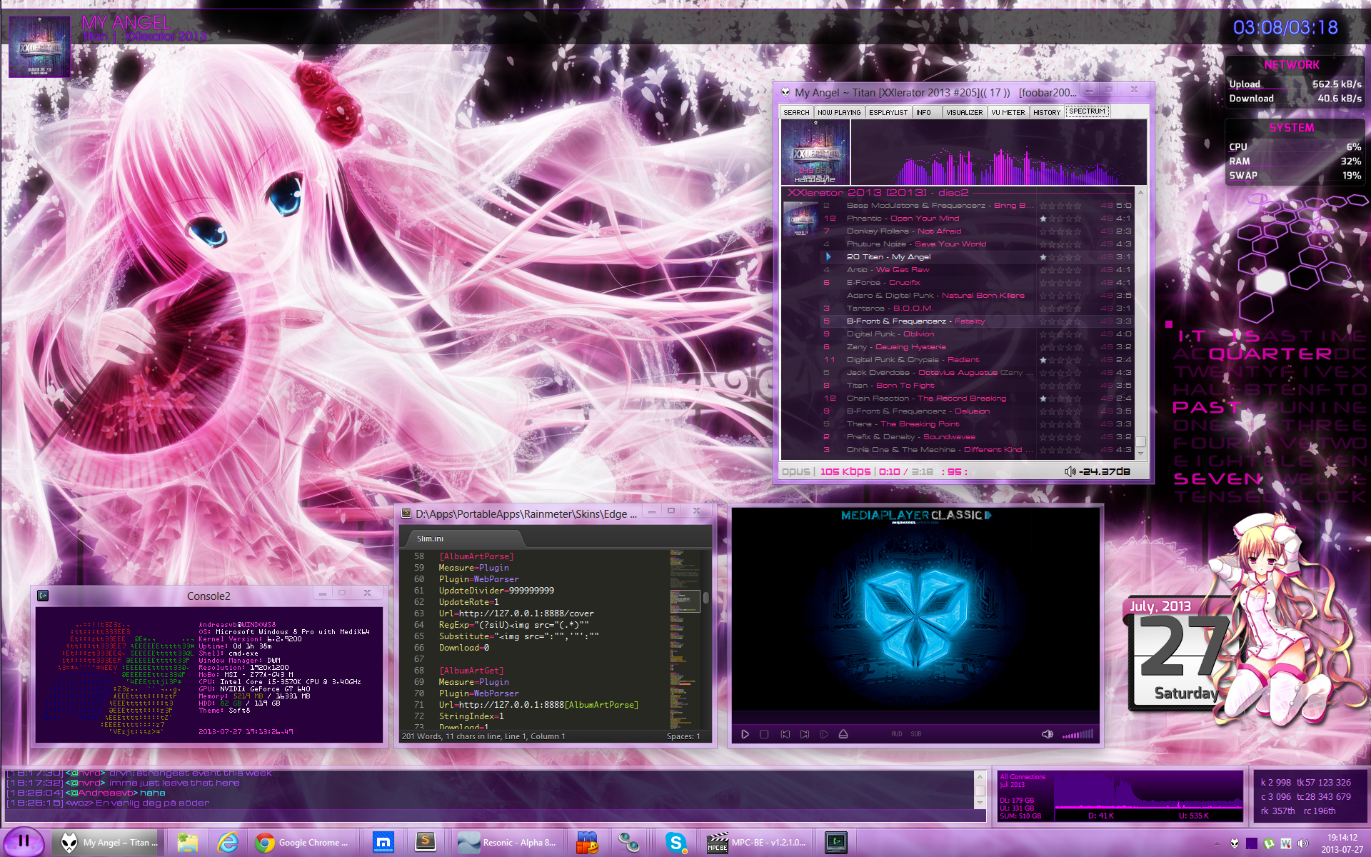This screenshot has height=857, width=1371.
Task: Switch to the NOW PLAYING tab
Action: [839, 112]
